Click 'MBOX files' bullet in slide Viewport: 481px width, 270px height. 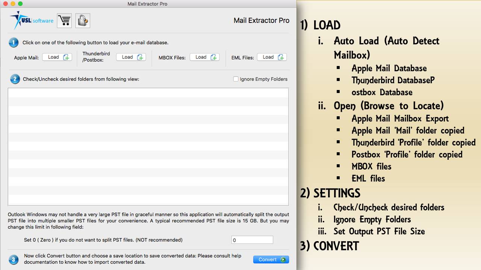tap(371, 166)
